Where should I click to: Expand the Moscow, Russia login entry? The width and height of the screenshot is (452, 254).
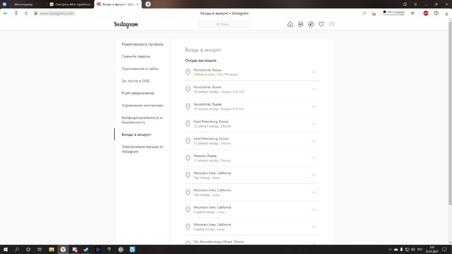coord(314,158)
